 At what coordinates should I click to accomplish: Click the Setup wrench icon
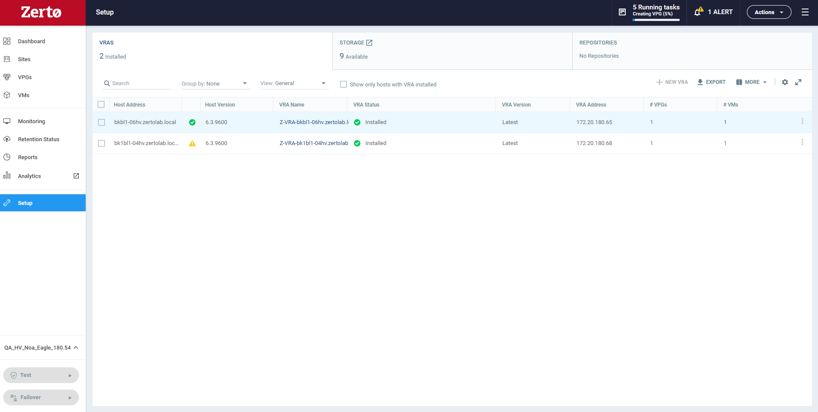click(x=7, y=203)
